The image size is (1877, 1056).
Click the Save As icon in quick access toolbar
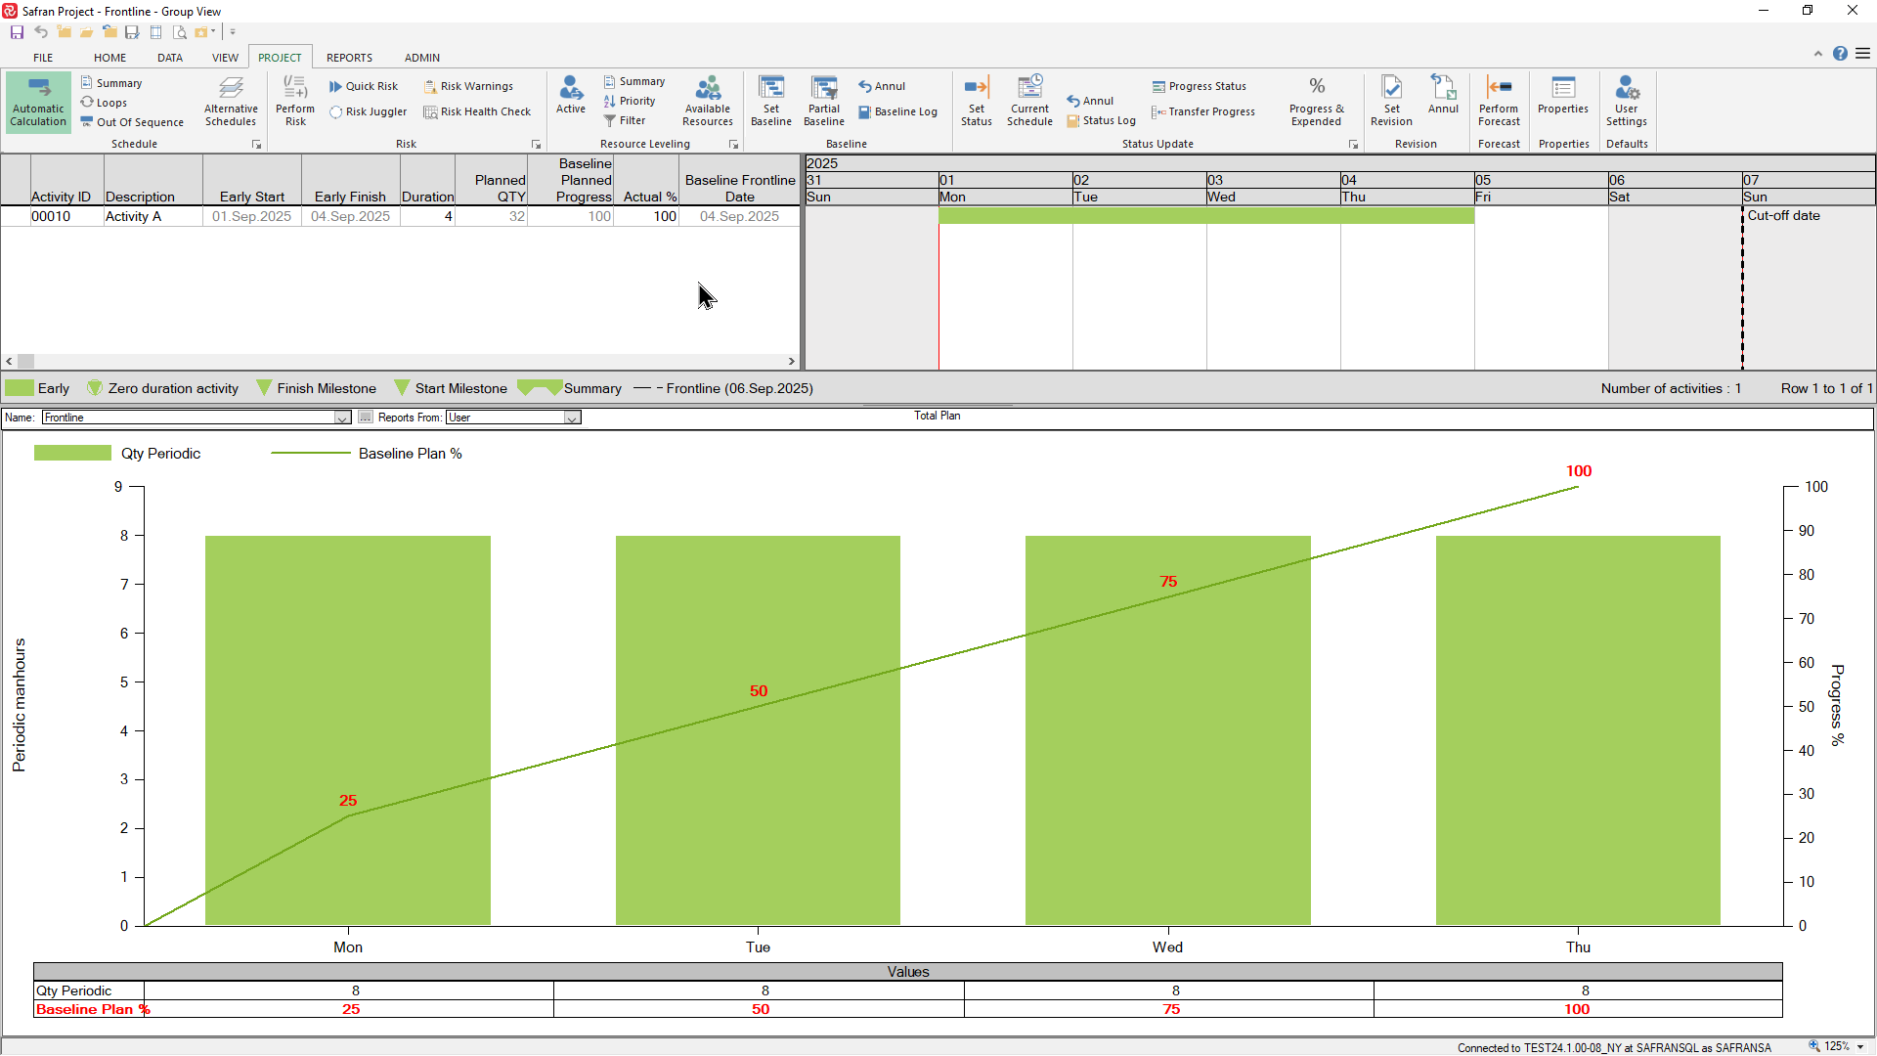[x=132, y=32]
